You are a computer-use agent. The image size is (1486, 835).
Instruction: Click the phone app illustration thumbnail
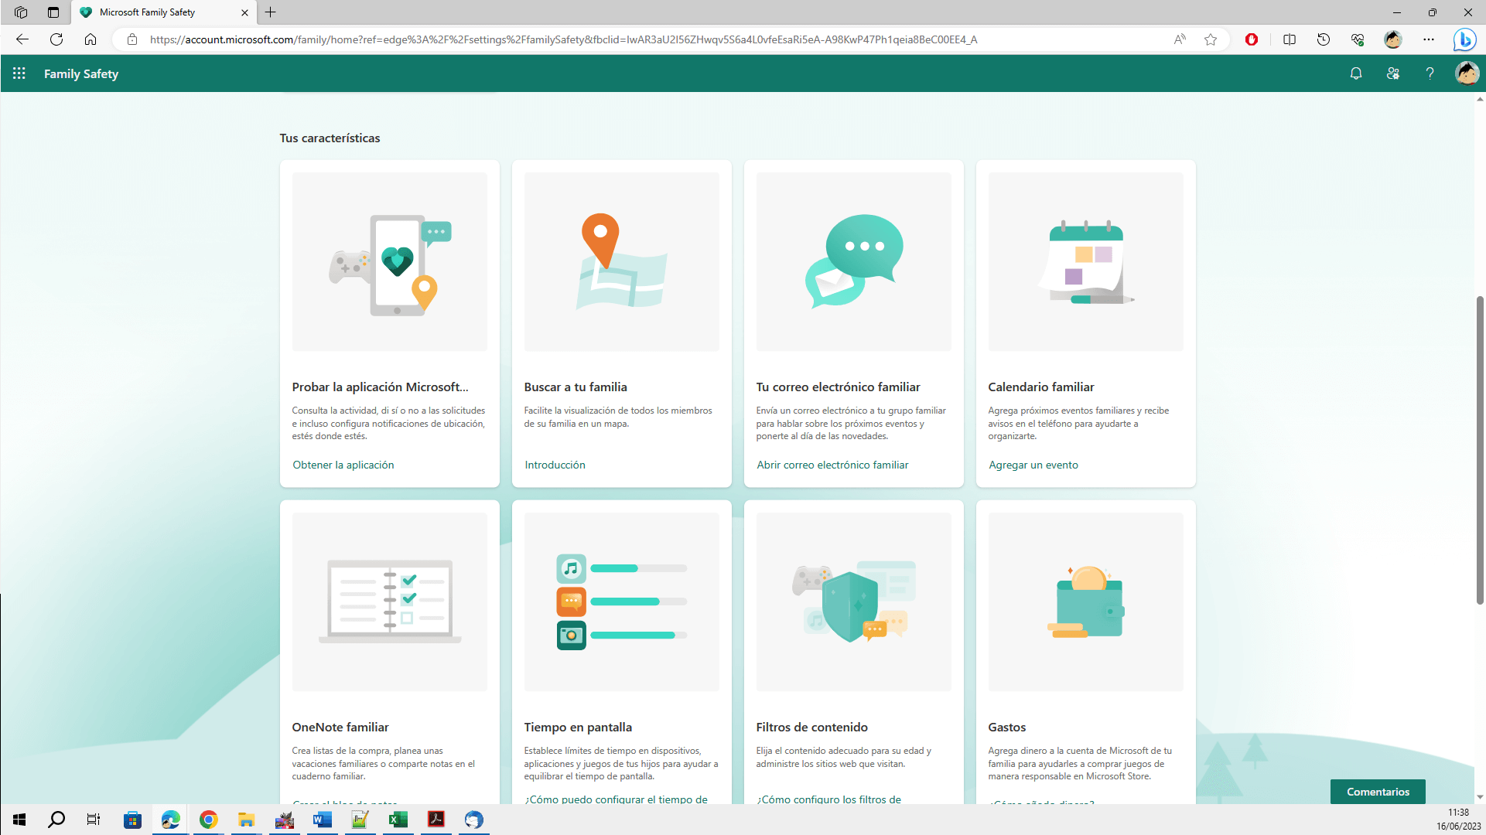(390, 261)
